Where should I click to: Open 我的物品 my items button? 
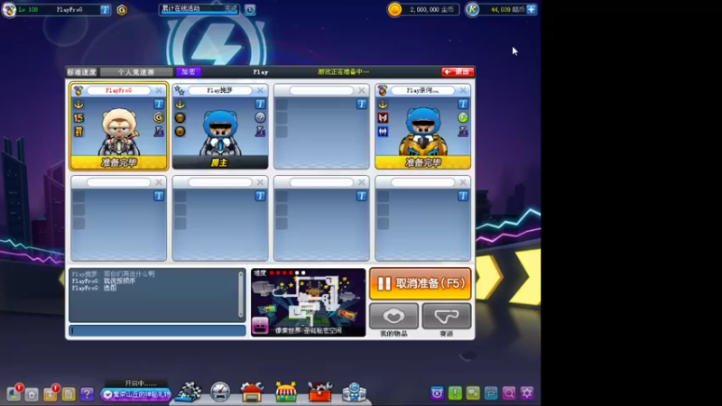tap(393, 316)
